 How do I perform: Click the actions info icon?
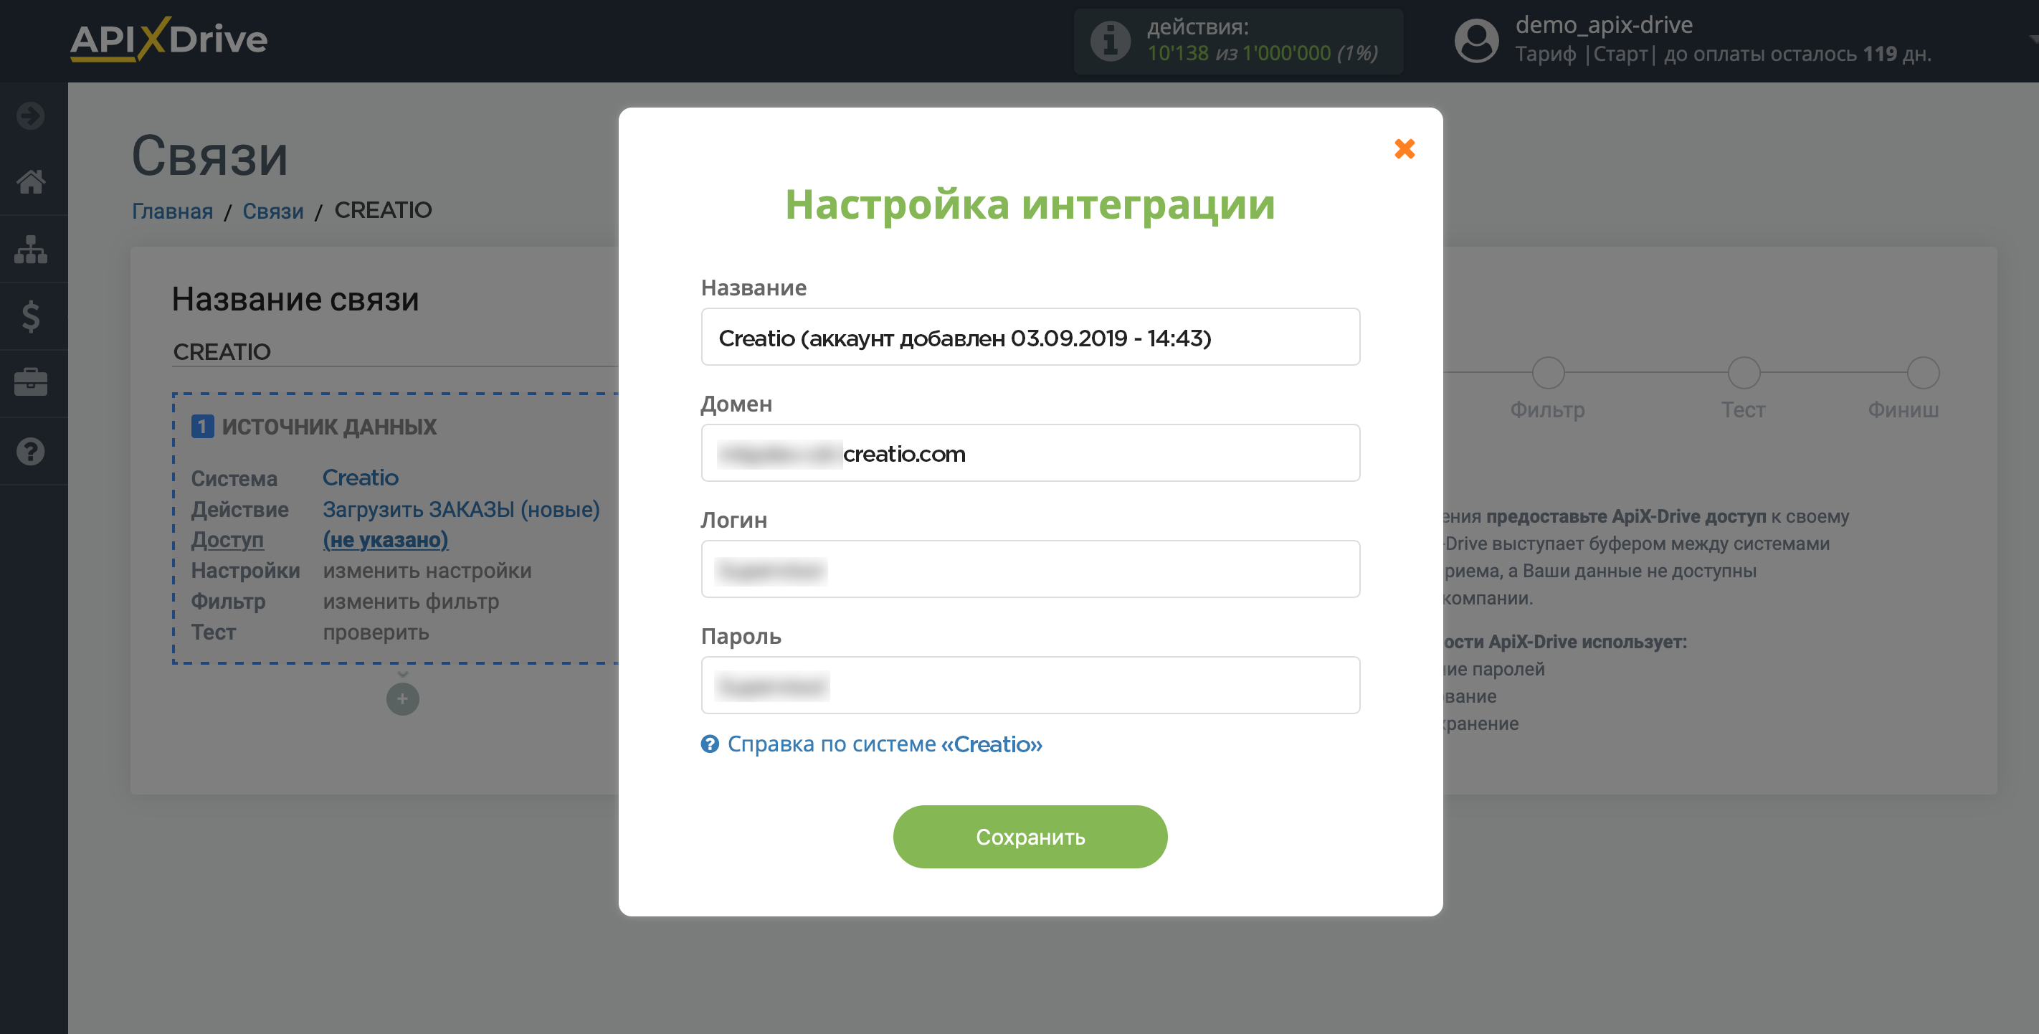1110,40
